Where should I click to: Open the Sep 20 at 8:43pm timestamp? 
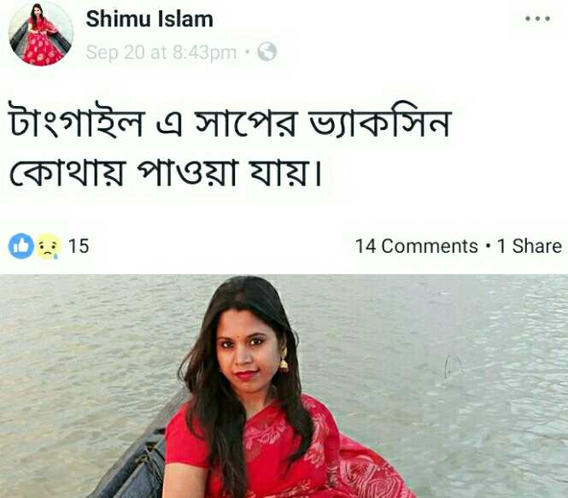(x=161, y=52)
